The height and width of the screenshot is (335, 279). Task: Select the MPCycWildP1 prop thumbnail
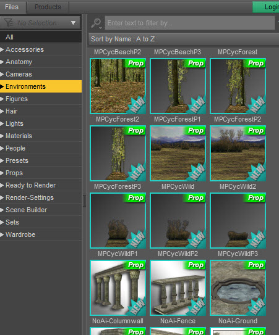pyautogui.click(x=118, y=221)
